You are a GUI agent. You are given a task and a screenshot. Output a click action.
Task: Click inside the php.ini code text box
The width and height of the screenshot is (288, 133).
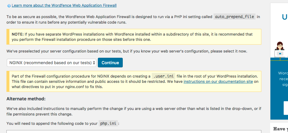click(134, 132)
